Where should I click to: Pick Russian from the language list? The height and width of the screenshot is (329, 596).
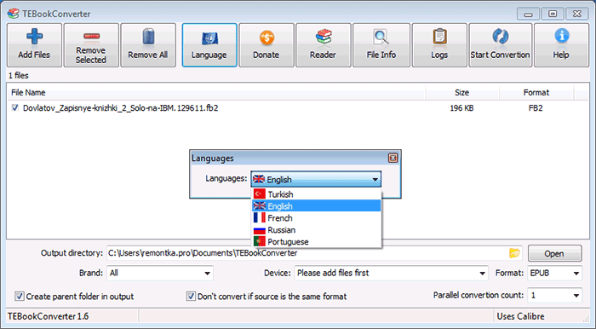(316, 230)
